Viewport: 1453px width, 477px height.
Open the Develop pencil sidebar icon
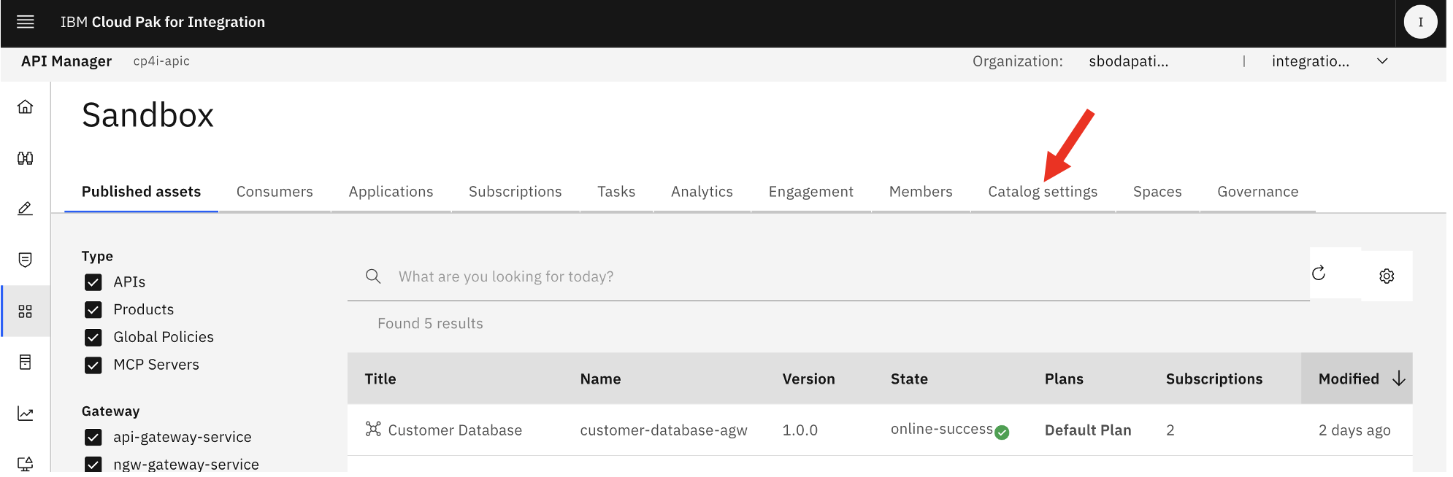point(26,209)
